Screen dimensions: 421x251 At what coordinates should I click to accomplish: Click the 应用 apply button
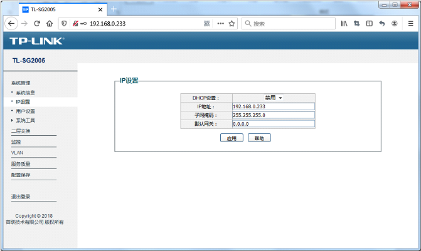point(231,138)
